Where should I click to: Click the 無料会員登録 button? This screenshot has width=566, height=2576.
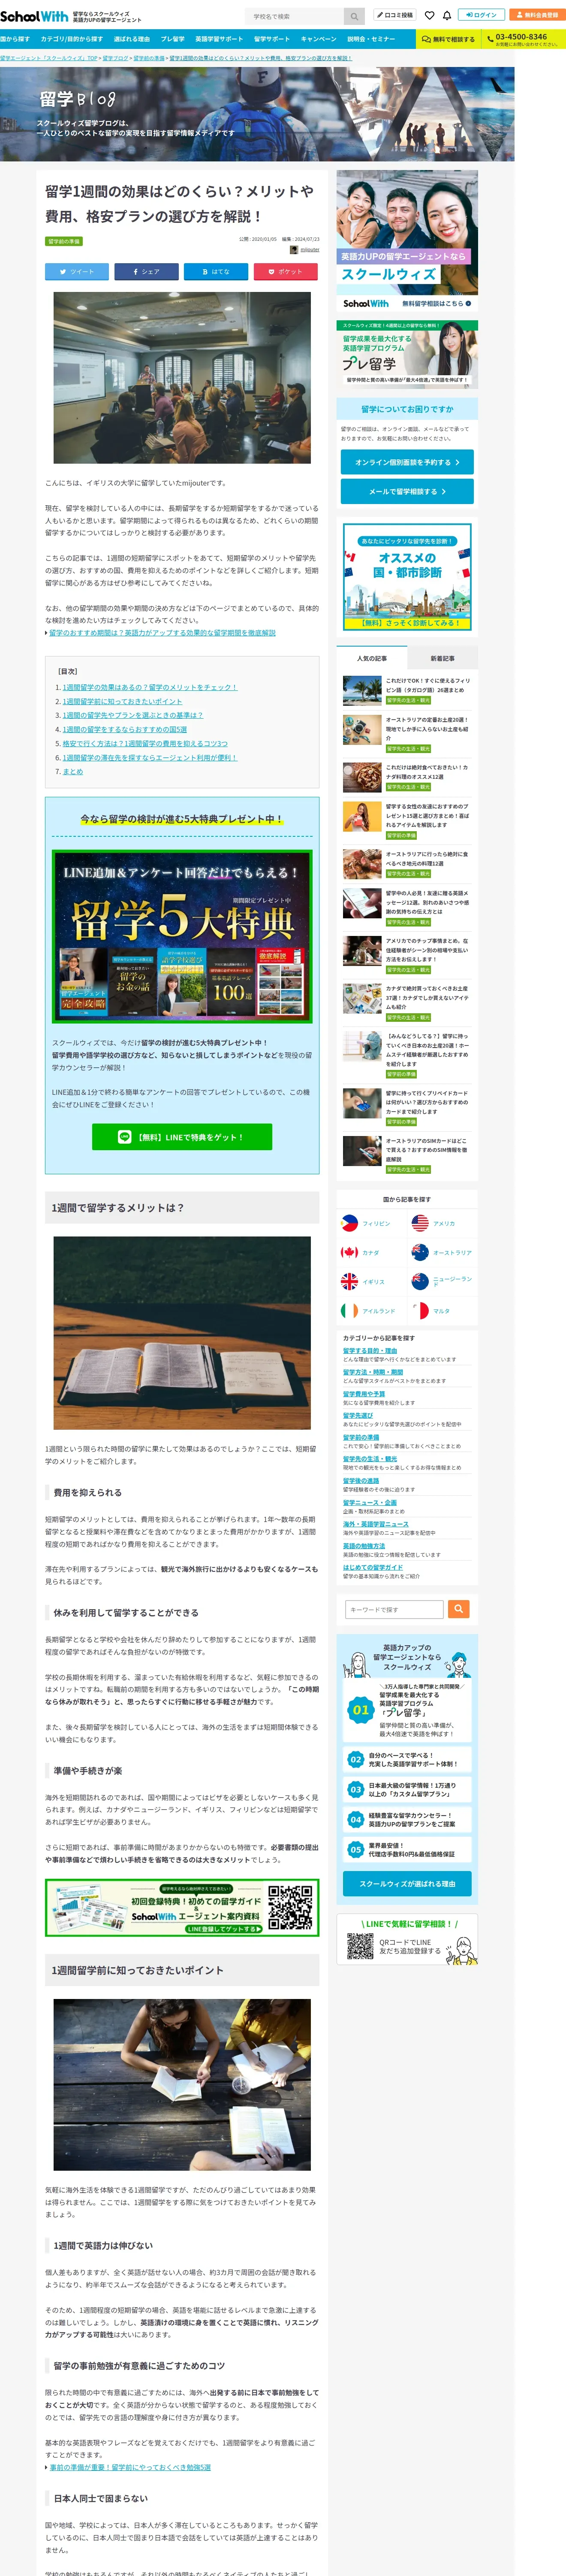point(537,15)
